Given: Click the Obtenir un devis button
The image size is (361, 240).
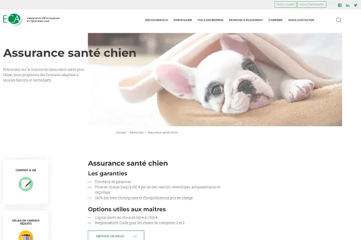Looking at the screenshot, I should point(116,235).
